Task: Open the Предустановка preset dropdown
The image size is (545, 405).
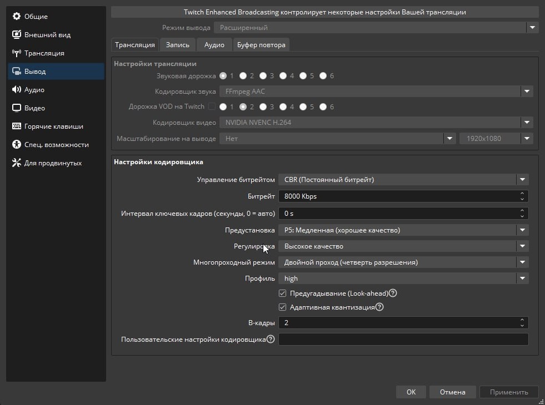Action: click(403, 230)
